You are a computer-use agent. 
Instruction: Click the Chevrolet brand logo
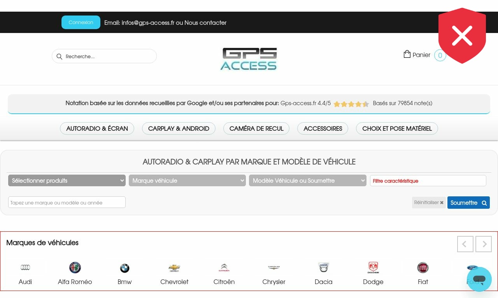(x=174, y=268)
